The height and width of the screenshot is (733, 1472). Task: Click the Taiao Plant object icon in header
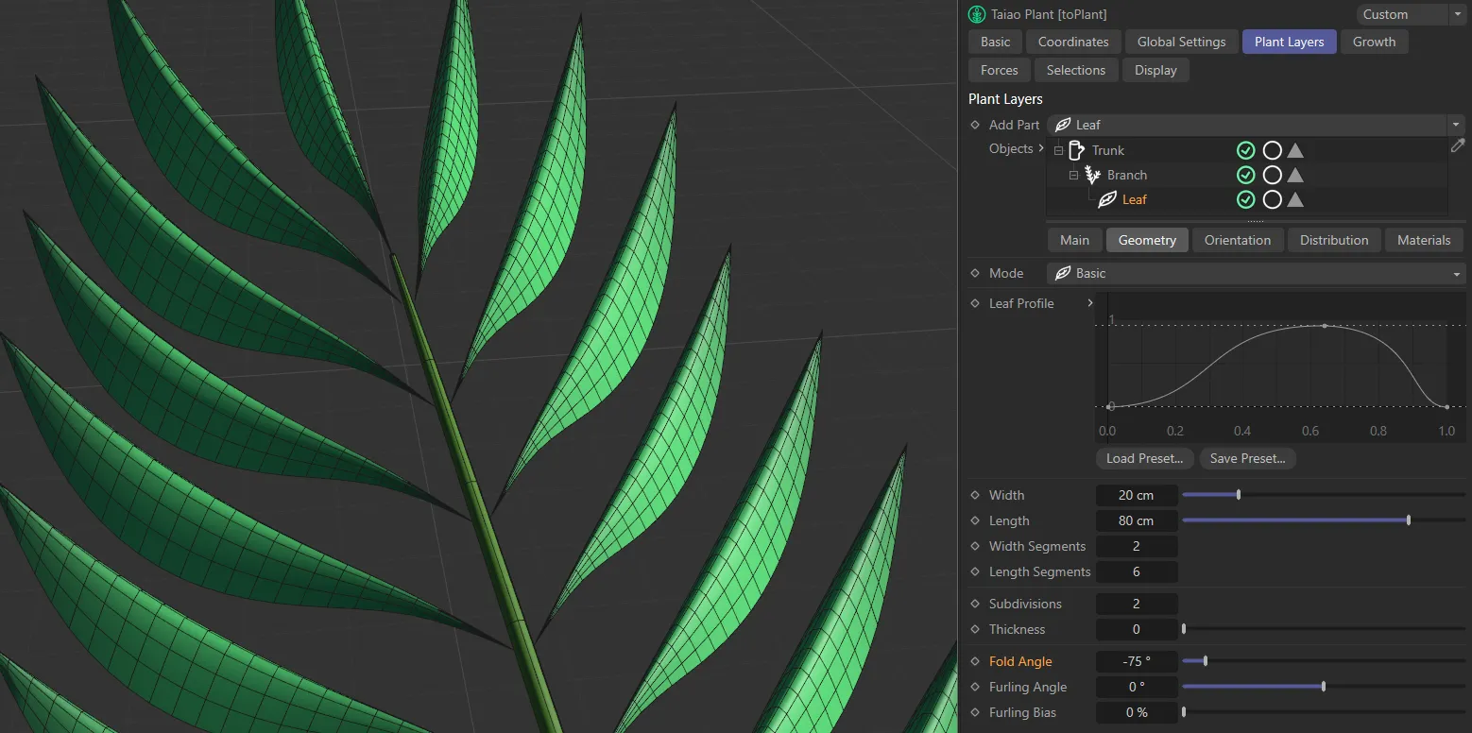click(974, 14)
